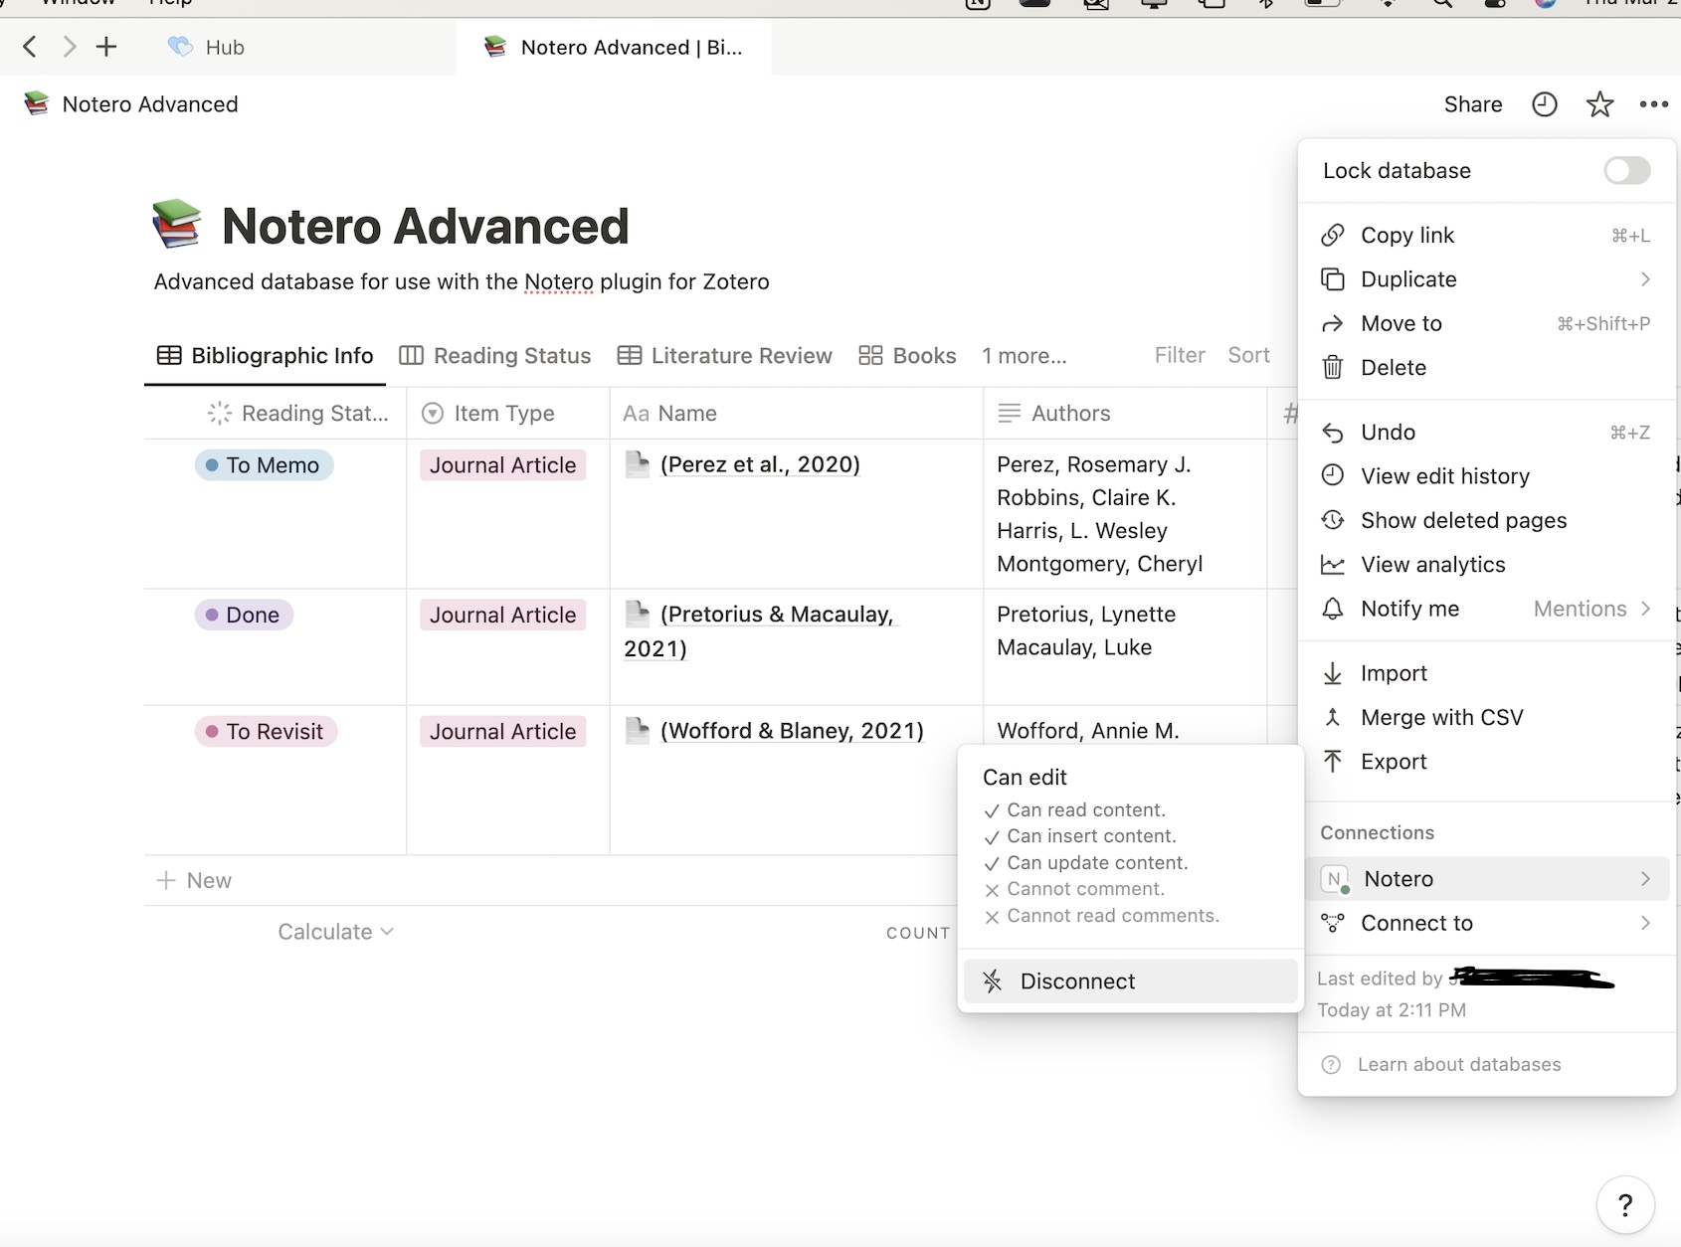The width and height of the screenshot is (1681, 1247).
Task: Click the page icon beside Wofford & Blaney, 2021
Action: click(x=637, y=731)
